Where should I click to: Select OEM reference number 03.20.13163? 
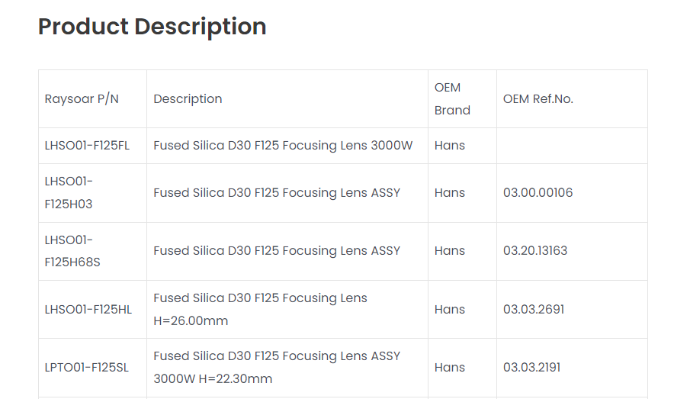[535, 251]
